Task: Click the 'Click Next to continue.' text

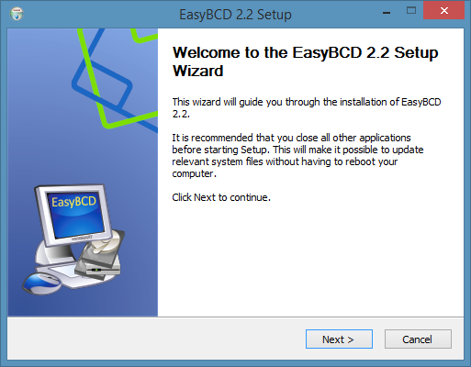Action: pos(221,197)
